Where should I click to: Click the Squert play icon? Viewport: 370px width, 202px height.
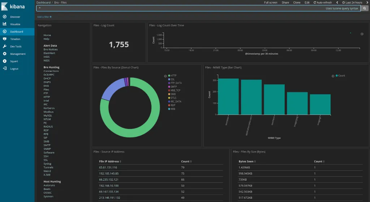[x=4, y=61]
